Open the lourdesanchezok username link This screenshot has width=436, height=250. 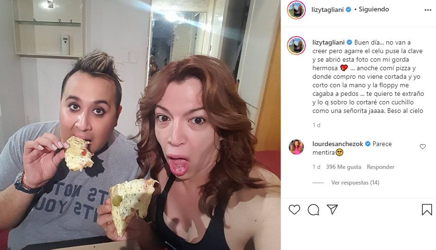point(338,144)
